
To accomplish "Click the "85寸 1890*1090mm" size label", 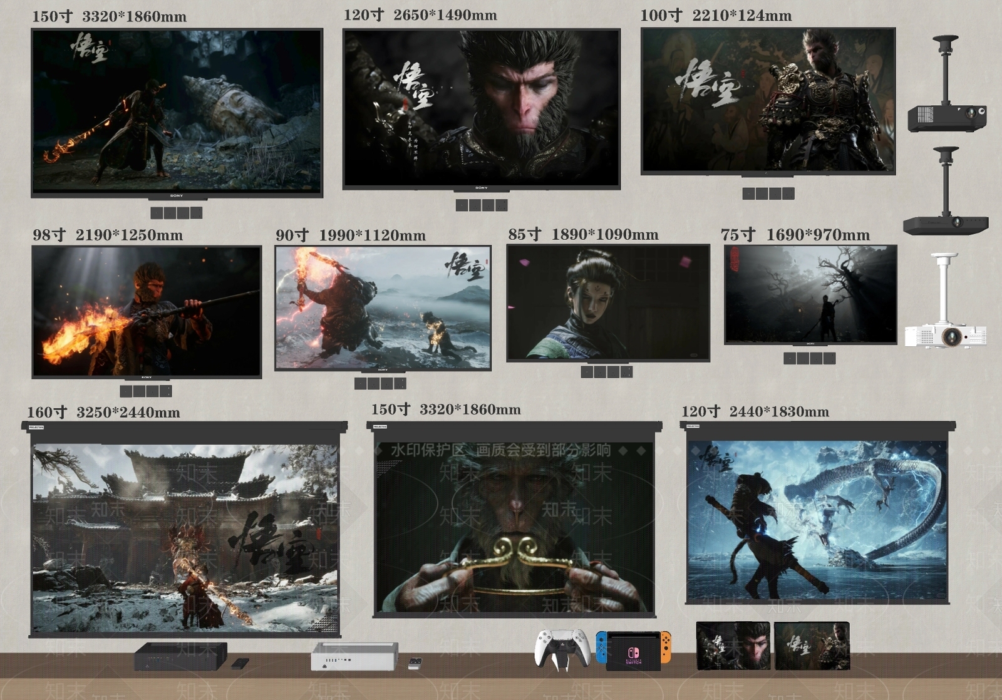I will 584,234.
